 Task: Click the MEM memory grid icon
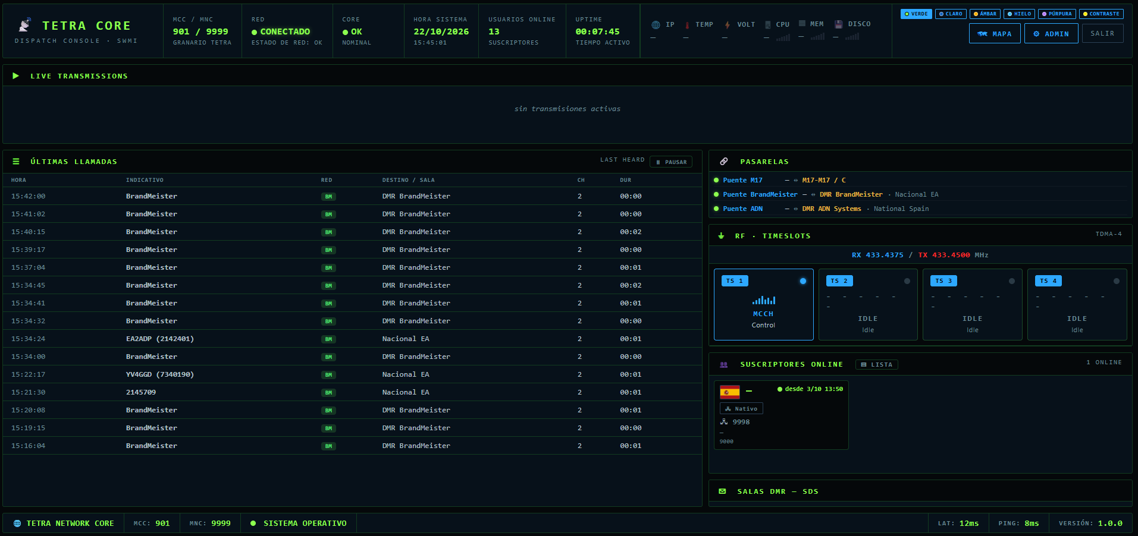coord(802,24)
